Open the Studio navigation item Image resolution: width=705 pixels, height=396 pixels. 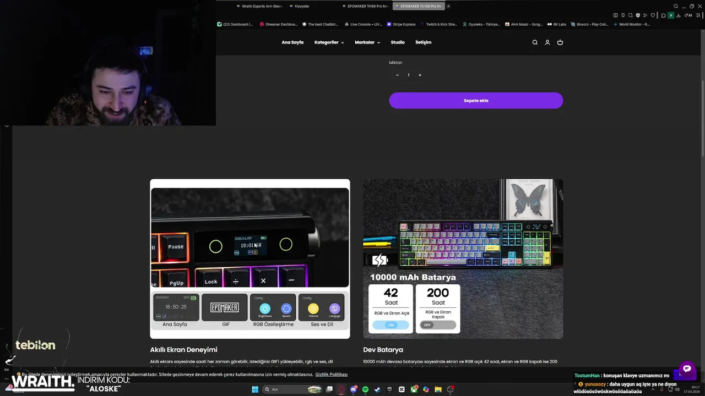pyautogui.click(x=398, y=42)
